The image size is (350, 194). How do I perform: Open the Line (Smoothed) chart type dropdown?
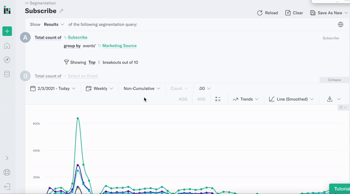pyautogui.click(x=291, y=99)
